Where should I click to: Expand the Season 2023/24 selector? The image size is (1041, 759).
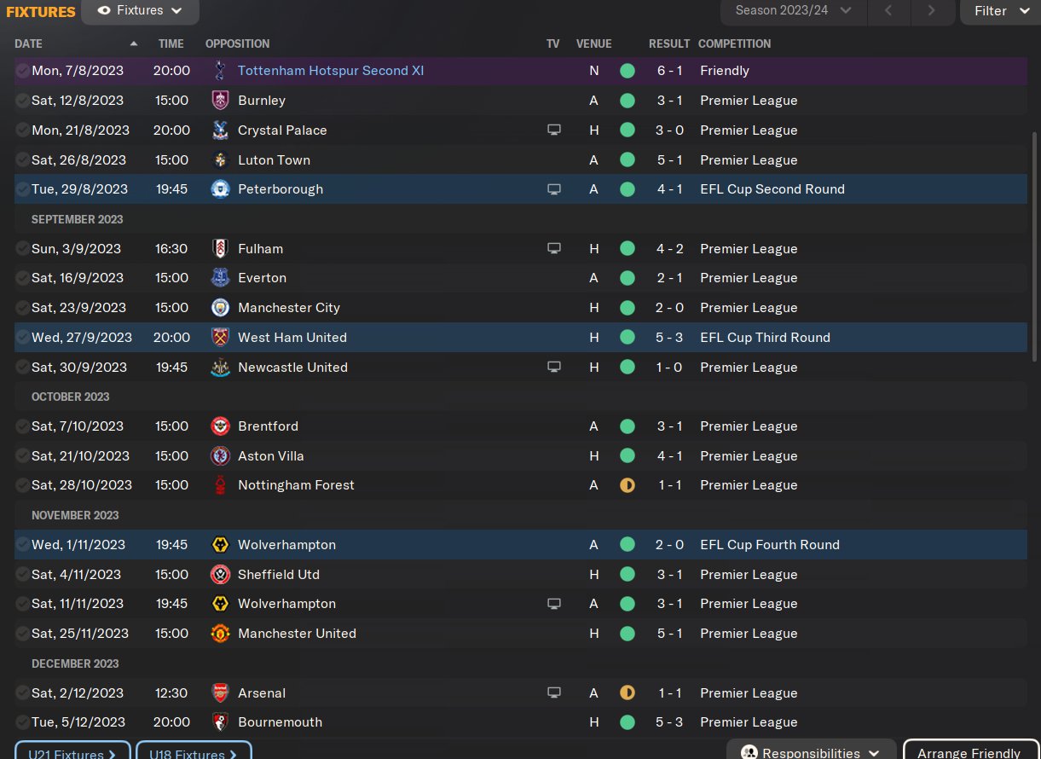pyautogui.click(x=794, y=11)
